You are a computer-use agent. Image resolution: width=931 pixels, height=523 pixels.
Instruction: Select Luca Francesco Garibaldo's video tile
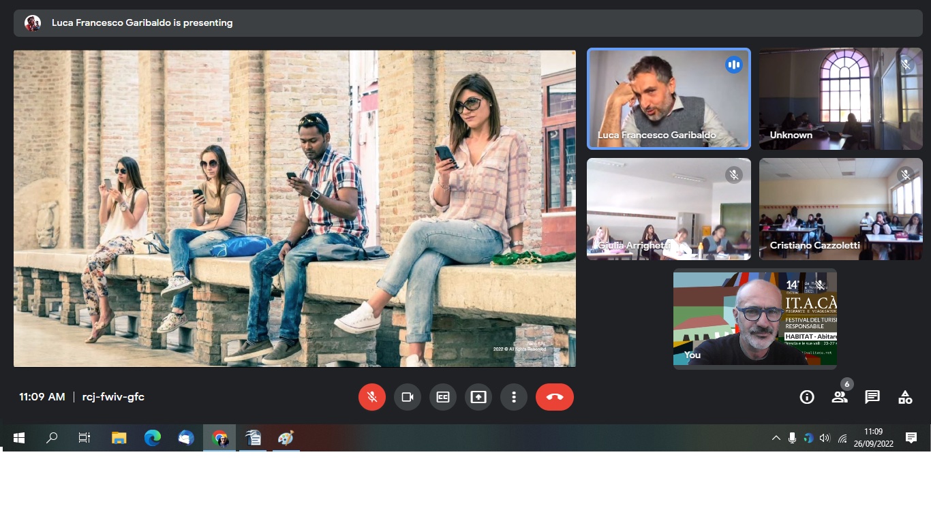click(x=669, y=99)
